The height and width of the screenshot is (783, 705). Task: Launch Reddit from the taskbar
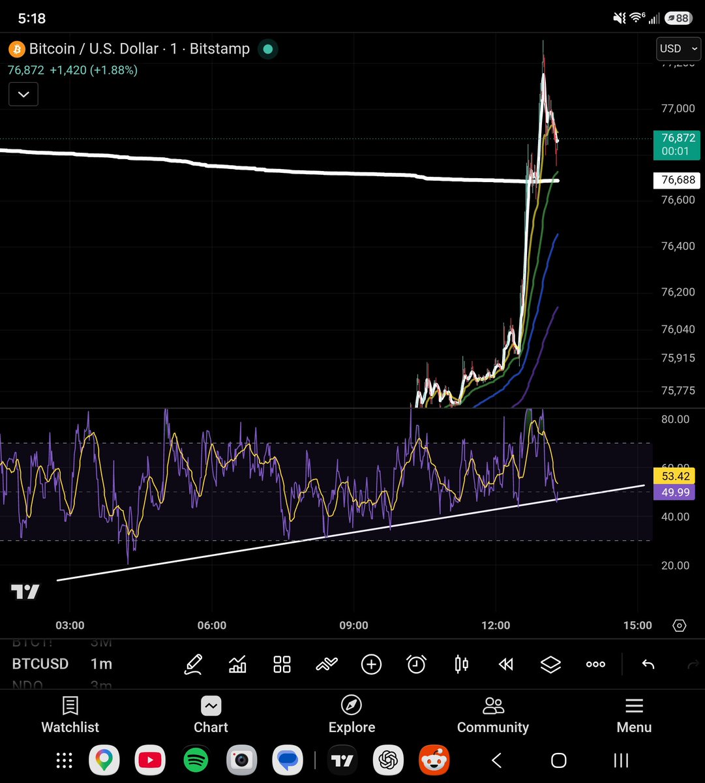coord(434,760)
